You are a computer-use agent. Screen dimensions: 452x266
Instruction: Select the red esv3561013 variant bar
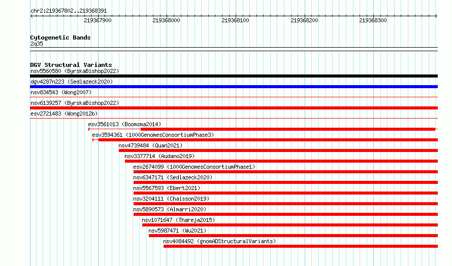[x=287, y=129]
